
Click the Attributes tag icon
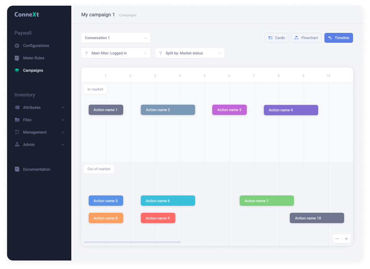pyautogui.click(x=17, y=107)
